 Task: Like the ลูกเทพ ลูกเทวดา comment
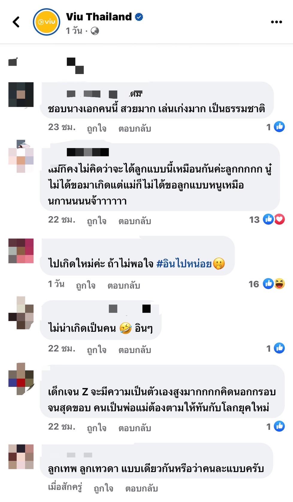coord(104,488)
